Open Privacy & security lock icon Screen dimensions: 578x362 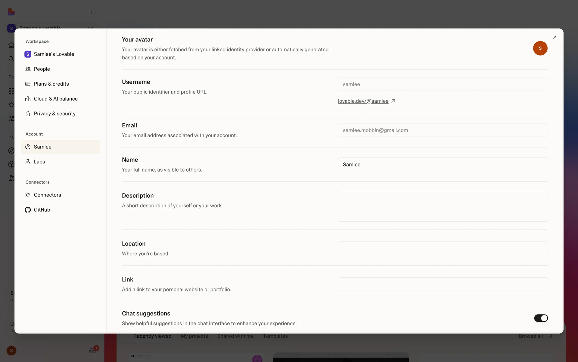click(x=28, y=114)
